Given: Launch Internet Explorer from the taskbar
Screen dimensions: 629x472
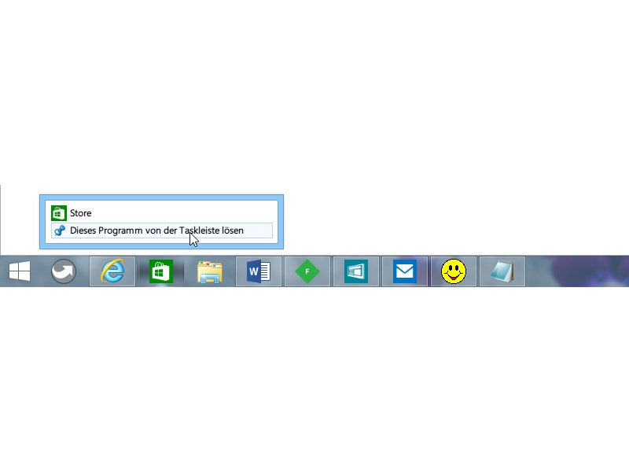Looking at the screenshot, I should (112, 271).
